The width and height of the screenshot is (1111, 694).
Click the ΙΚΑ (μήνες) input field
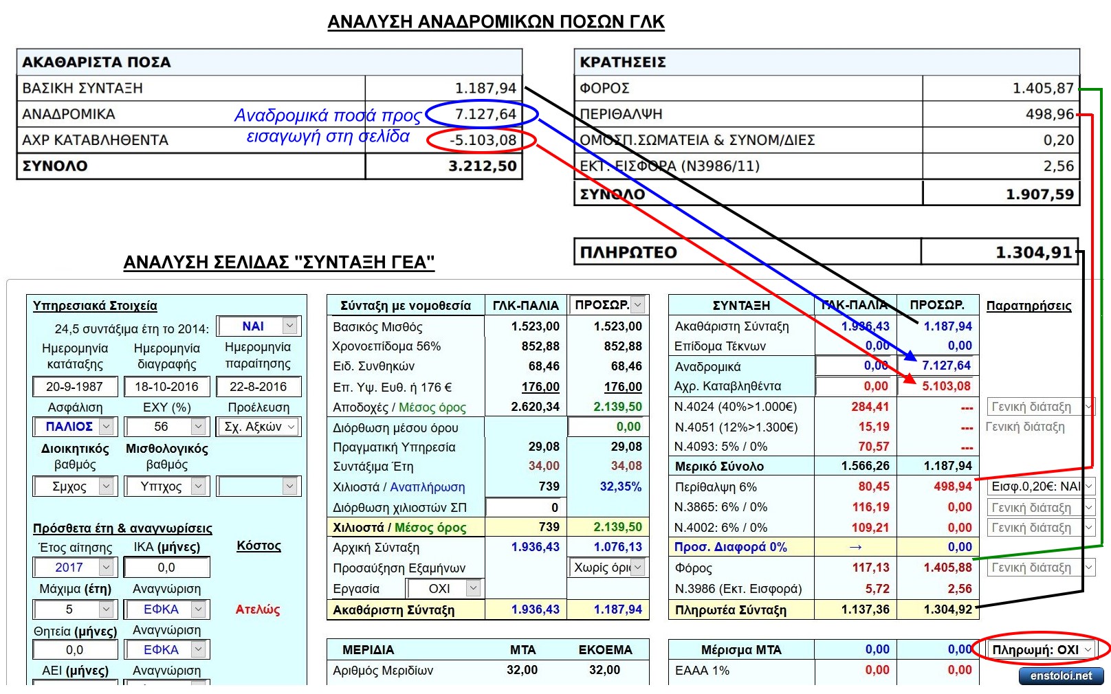166,568
